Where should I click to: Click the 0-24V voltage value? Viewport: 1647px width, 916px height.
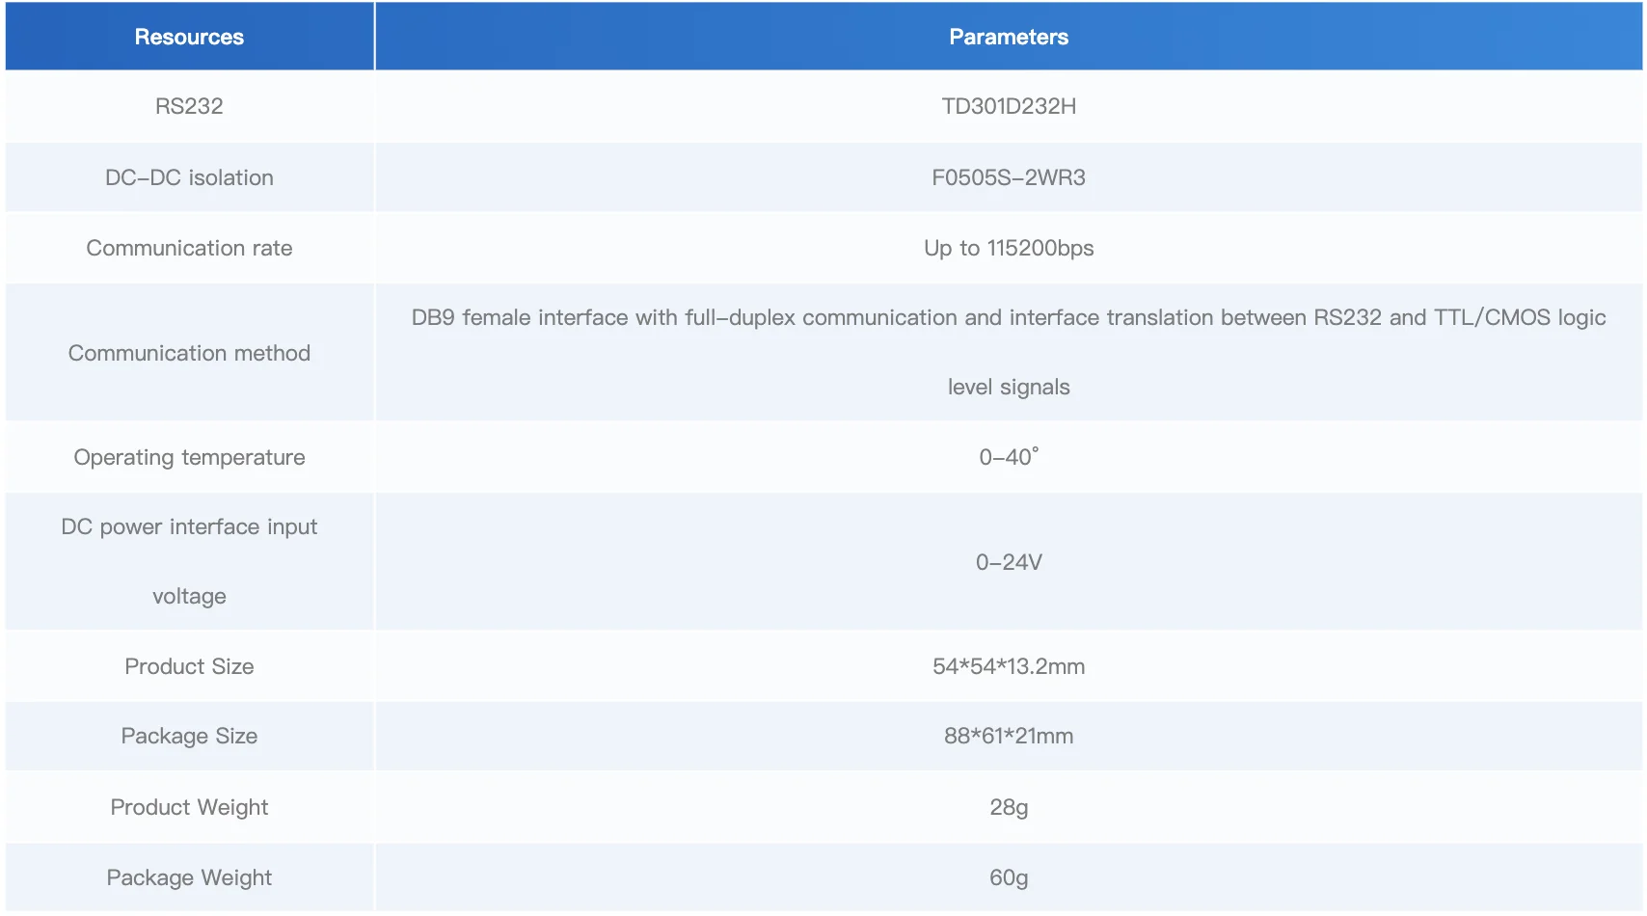click(1009, 562)
